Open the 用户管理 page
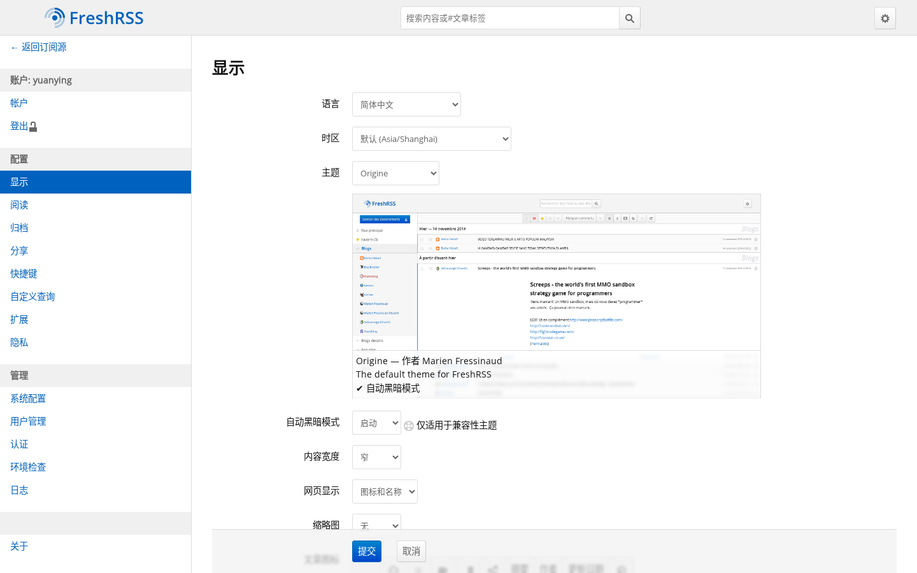Viewport: 917px width, 573px height. pyautogui.click(x=96, y=421)
